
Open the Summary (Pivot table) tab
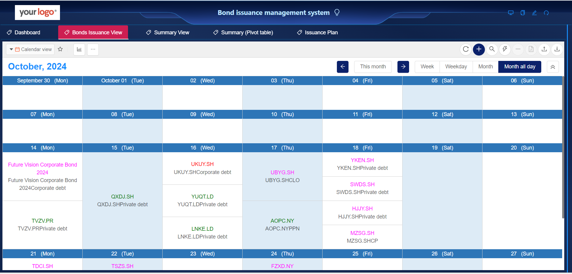point(243,33)
